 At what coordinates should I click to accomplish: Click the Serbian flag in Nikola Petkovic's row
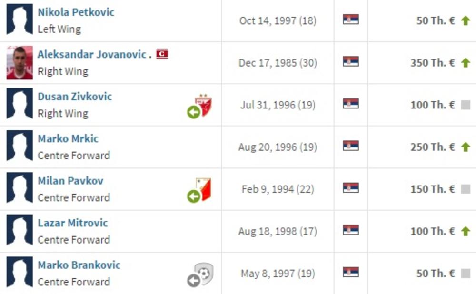pyautogui.click(x=351, y=20)
